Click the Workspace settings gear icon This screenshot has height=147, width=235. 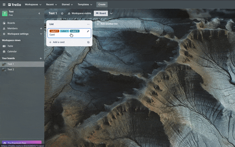(4, 34)
